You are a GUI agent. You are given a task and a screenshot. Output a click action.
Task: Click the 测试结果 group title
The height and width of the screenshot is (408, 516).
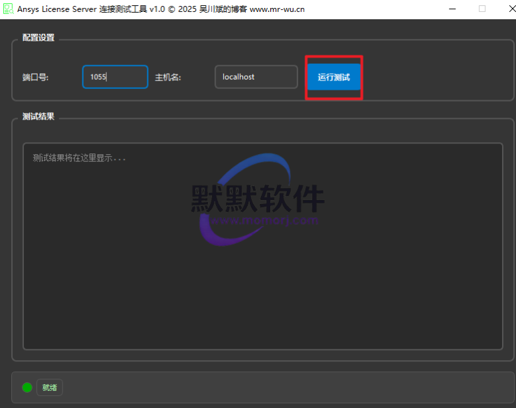tap(39, 116)
